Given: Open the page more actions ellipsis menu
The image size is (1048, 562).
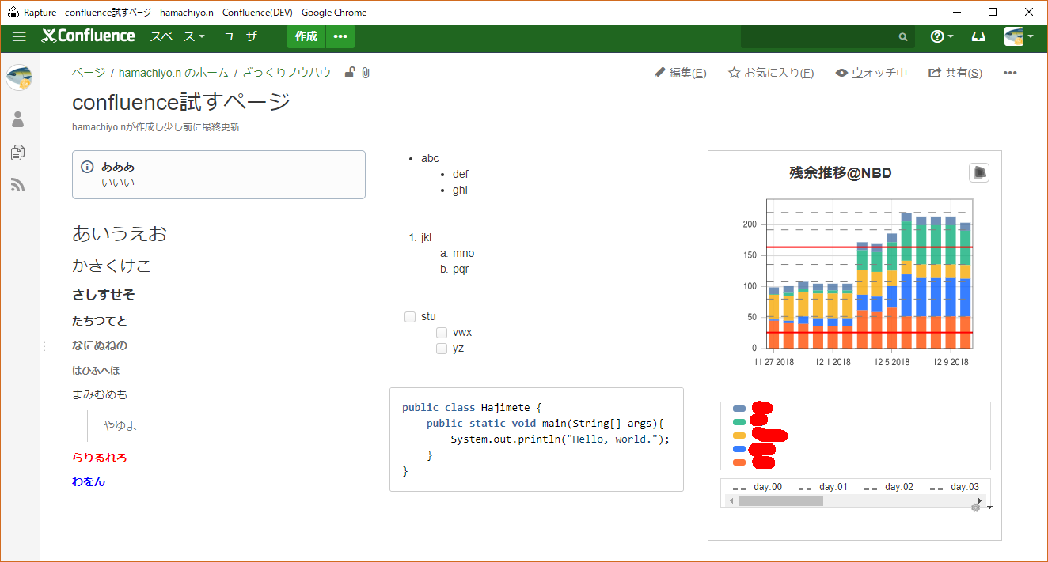Looking at the screenshot, I should tap(1009, 73).
